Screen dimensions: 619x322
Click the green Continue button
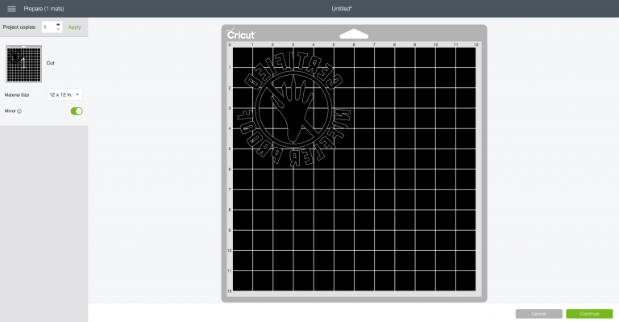point(589,314)
